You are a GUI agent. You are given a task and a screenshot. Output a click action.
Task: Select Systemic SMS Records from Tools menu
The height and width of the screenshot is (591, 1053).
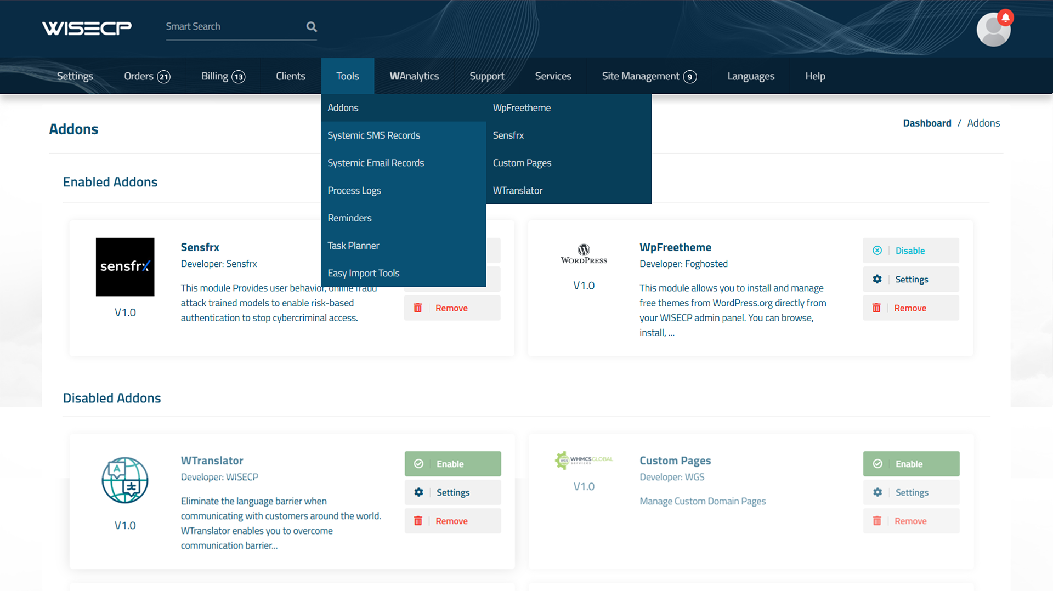pos(404,135)
